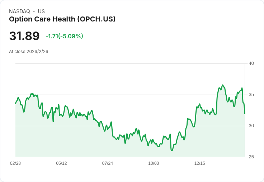Open the Option Care Health (OPCH.US) title
Viewport: 264px width, 182px height.
coord(62,19)
